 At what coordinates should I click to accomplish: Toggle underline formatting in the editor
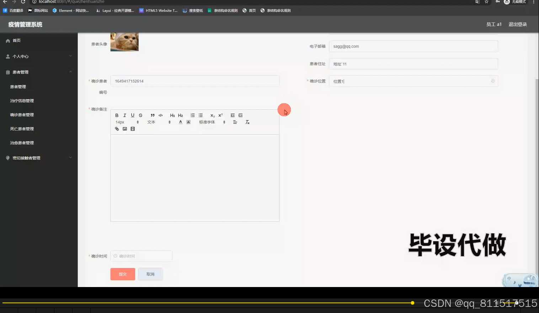[133, 115]
